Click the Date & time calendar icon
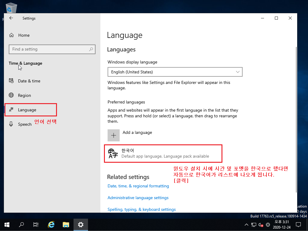This screenshot has height=231, width=308. 11,81
